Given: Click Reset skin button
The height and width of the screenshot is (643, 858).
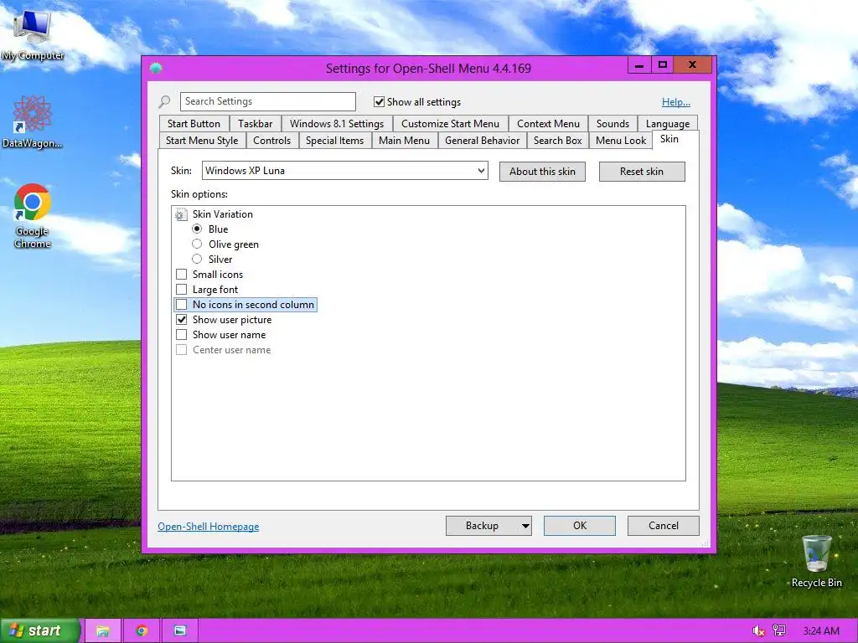Looking at the screenshot, I should click(642, 172).
